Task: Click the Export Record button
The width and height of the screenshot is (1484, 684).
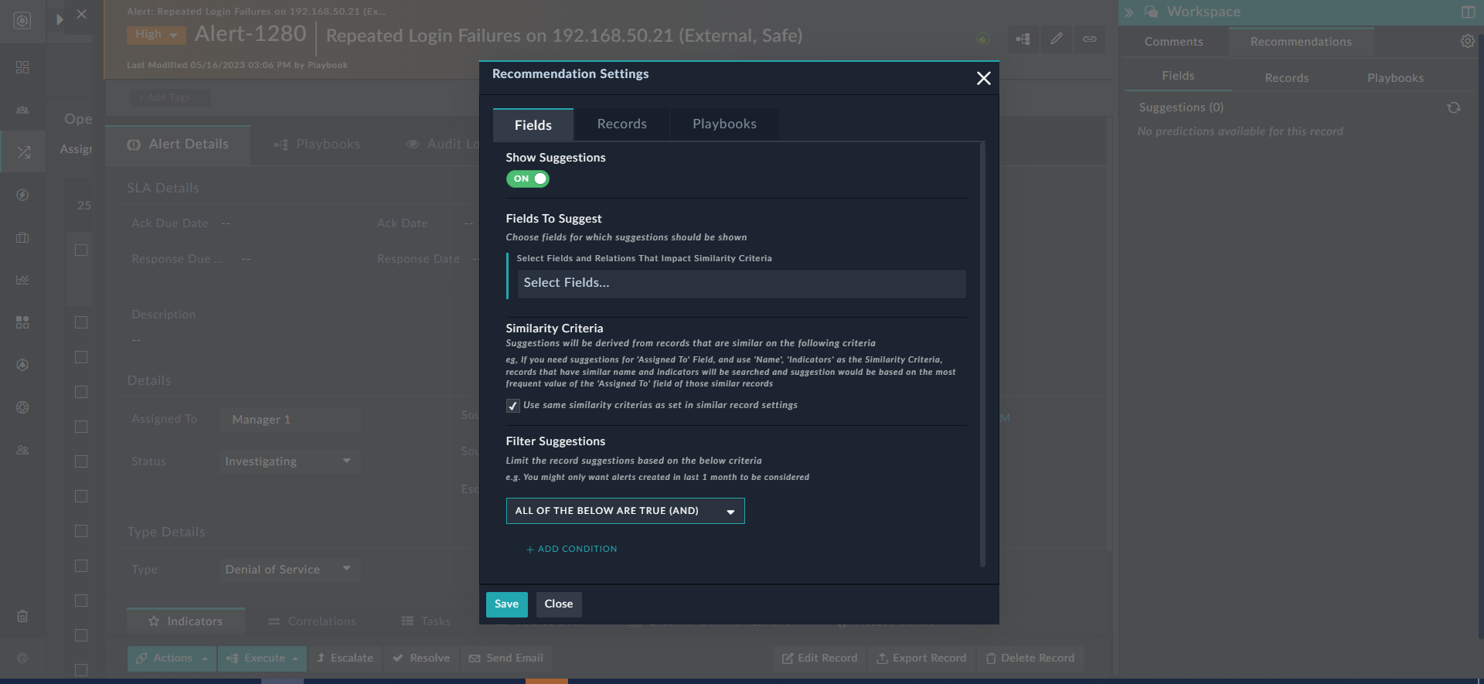Action: click(x=921, y=658)
